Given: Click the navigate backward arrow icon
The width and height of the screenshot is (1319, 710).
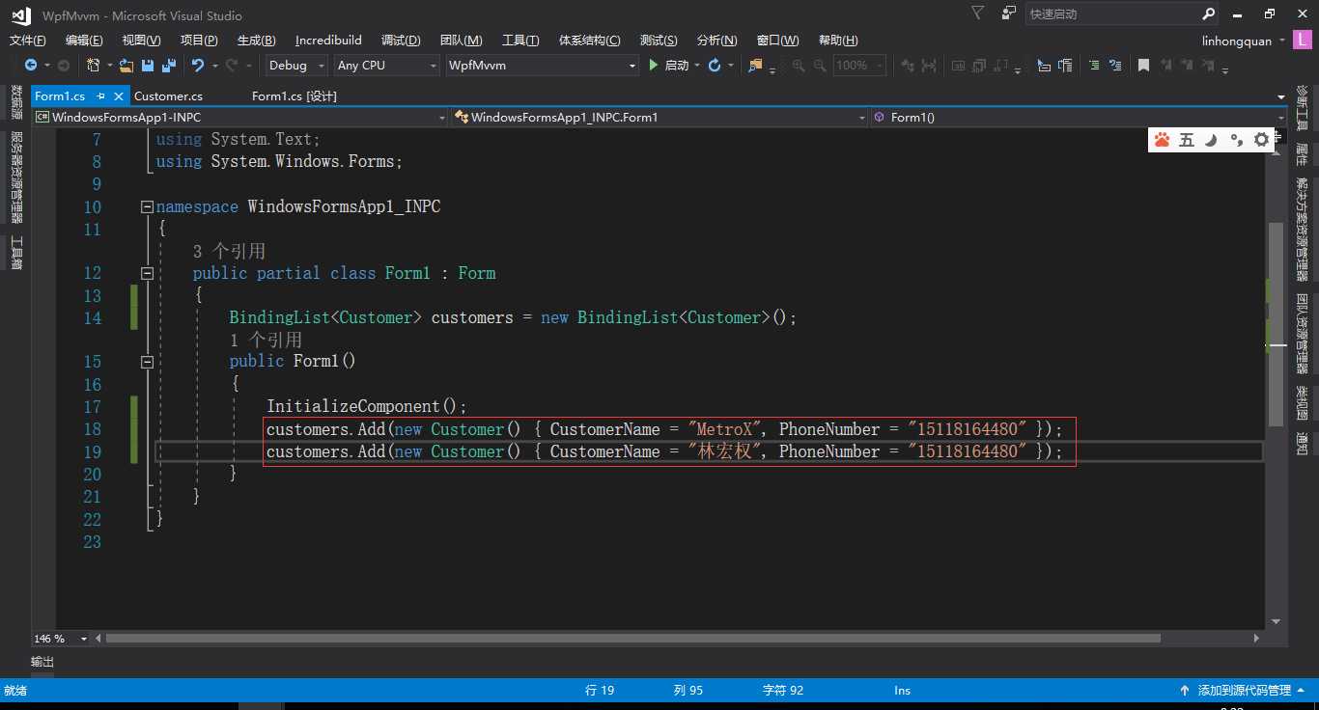Looking at the screenshot, I should pyautogui.click(x=31, y=66).
